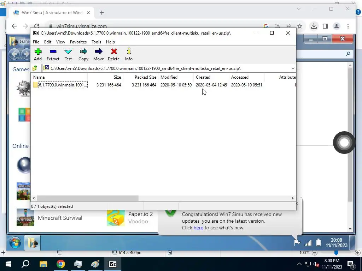
Task: Open Chrome profile avatar icon
Action: coord(337,26)
